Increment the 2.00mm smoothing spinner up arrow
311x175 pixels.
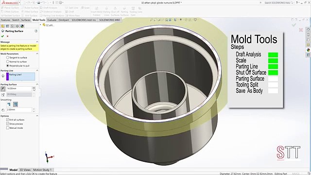pyautogui.click(x=34, y=109)
